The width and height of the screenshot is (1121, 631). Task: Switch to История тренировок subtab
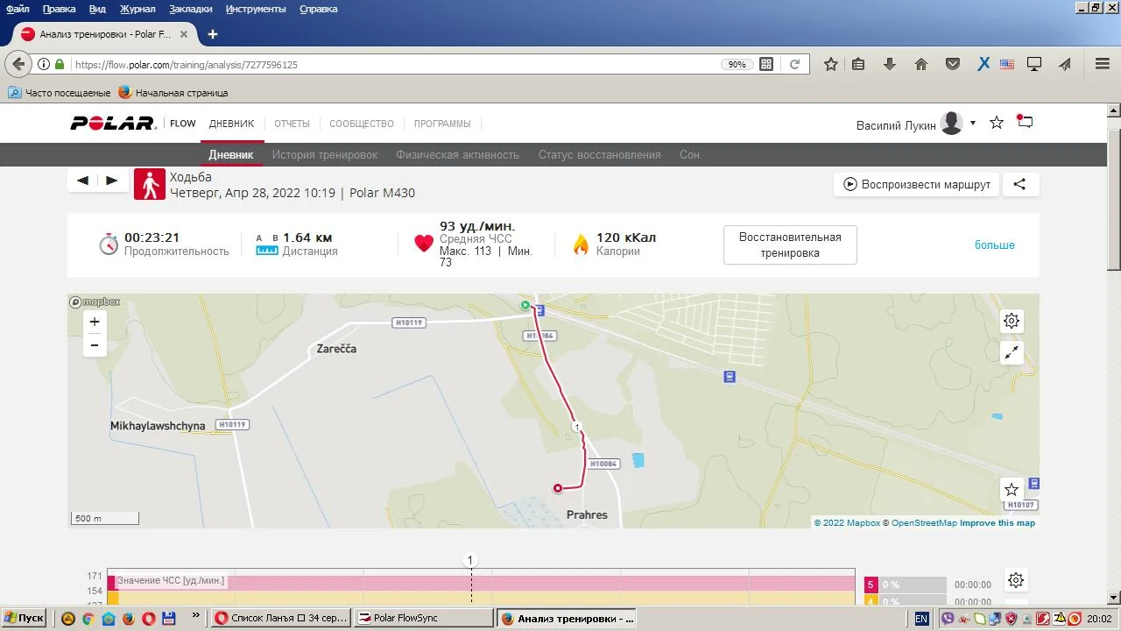point(325,154)
